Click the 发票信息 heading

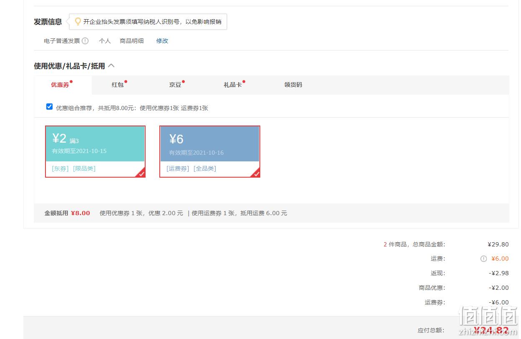point(48,22)
